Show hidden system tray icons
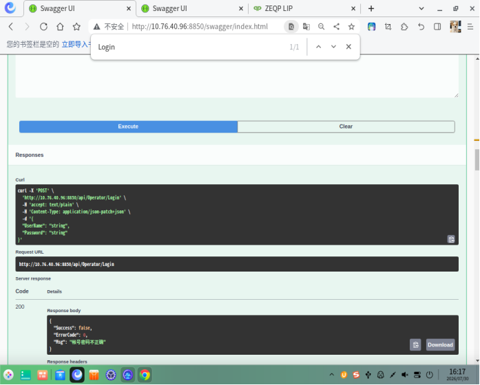Viewport: 480px width, 385px height. coord(331,374)
